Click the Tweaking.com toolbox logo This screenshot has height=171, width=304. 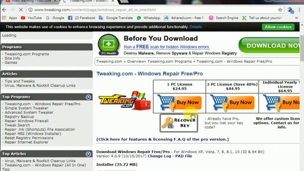point(124,101)
